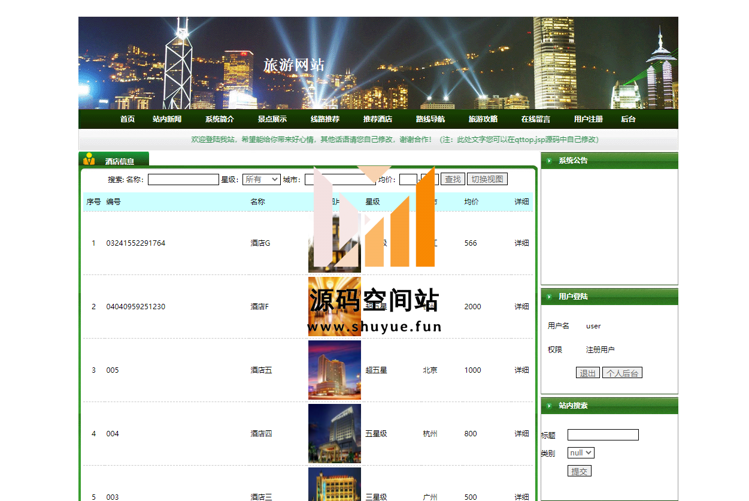
Task: Open the 首页 navigation item
Action: click(x=128, y=119)
